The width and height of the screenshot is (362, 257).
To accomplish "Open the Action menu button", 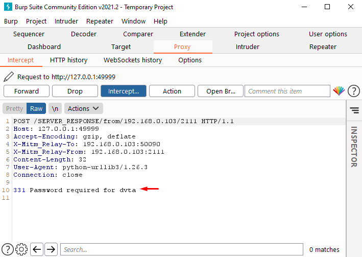I will tap(172, 91).
